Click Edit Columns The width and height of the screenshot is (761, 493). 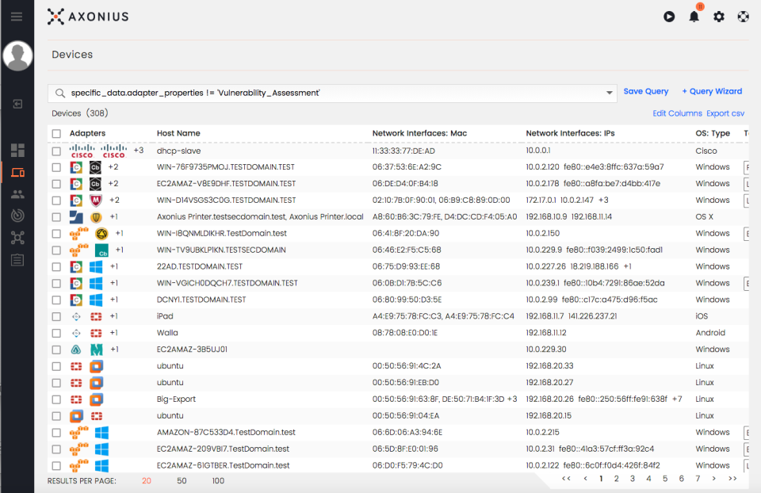tap(677, 113)
